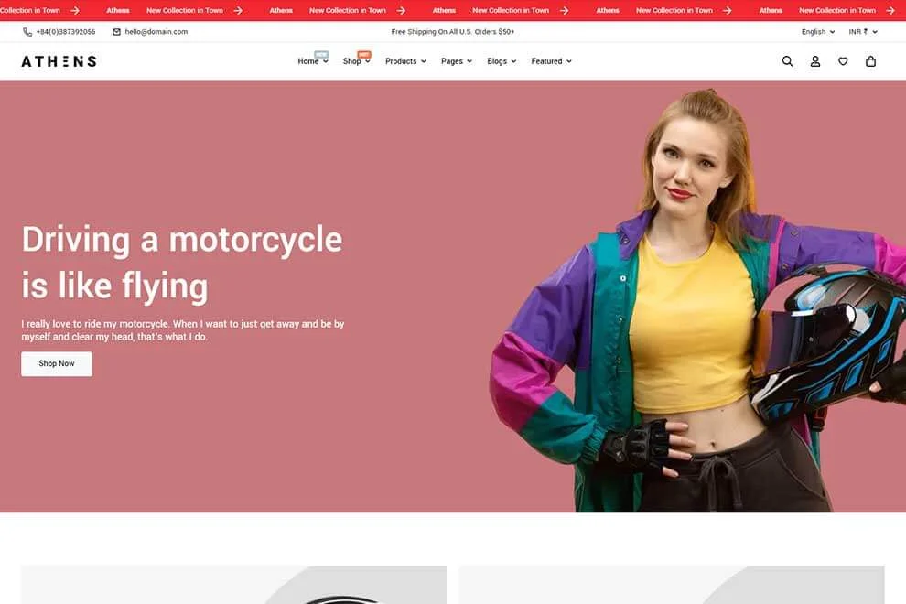Open the Shop menu
The image size is (906, 604).
click(x=357, y=61)
